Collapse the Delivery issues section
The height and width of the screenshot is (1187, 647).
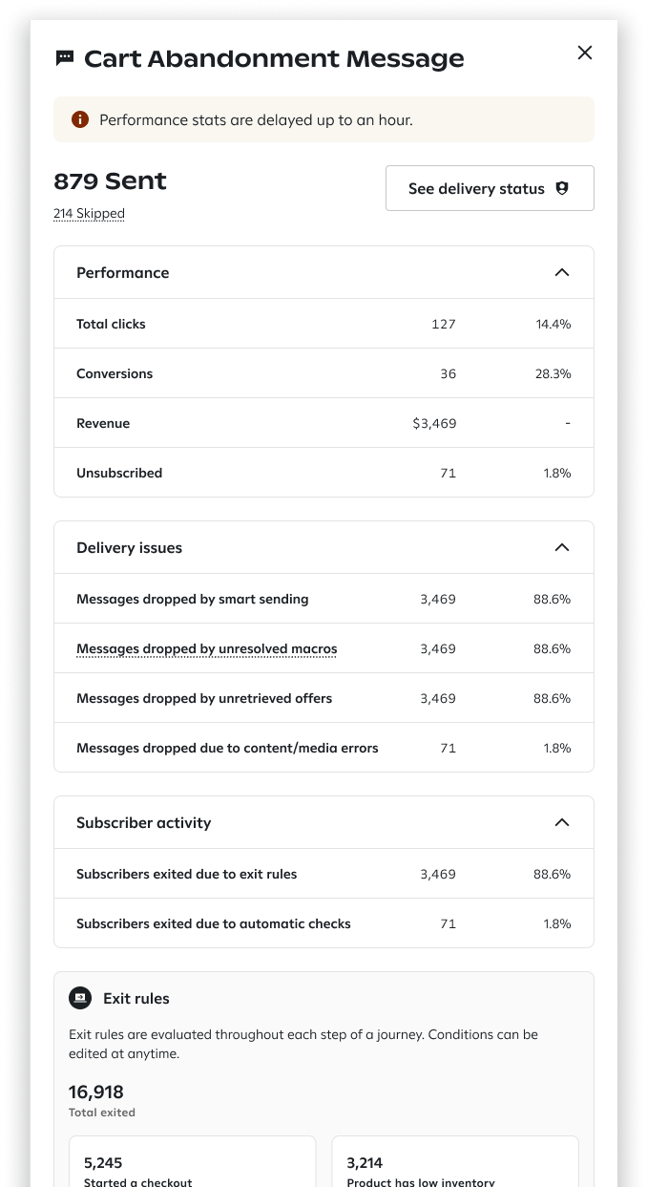562,547
